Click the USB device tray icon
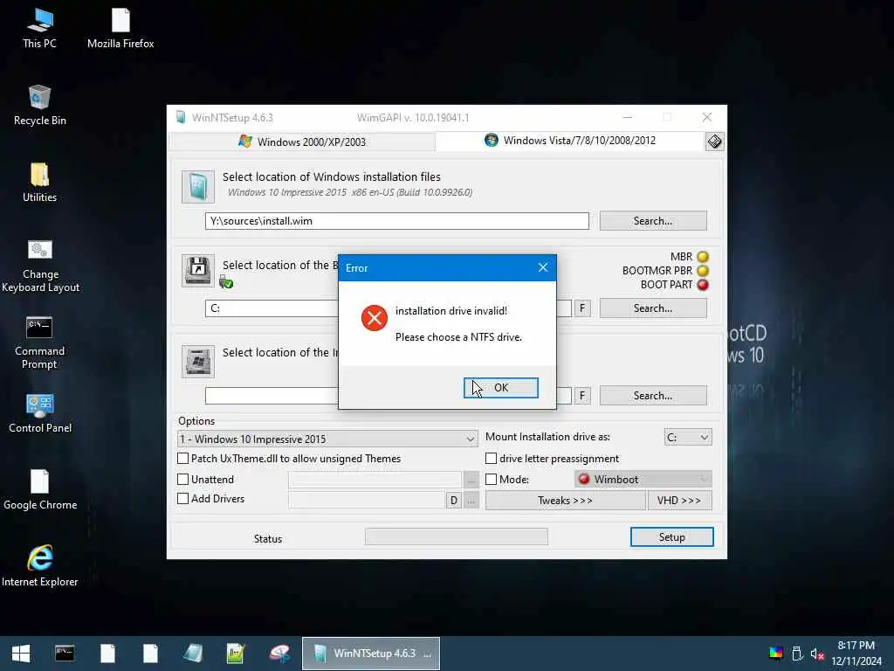Screen dimensions: 894x671 pos(797,654)
